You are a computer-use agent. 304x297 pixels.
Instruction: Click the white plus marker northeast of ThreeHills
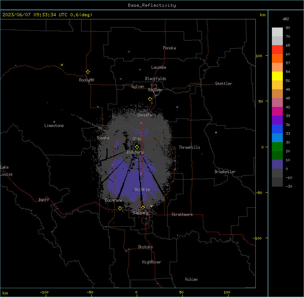point(216,132)
